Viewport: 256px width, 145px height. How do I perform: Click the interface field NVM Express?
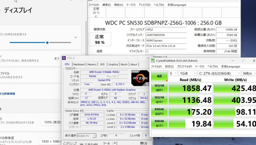(x=166, y=41)
